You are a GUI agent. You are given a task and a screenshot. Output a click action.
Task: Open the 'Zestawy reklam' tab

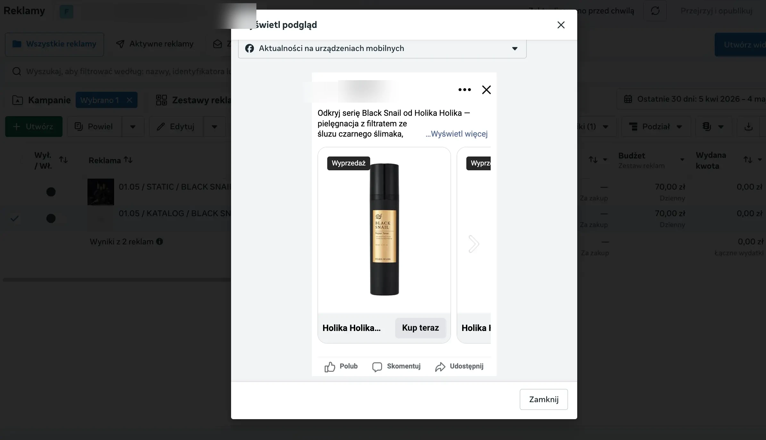pyautogui.click(x=194, y=100)
